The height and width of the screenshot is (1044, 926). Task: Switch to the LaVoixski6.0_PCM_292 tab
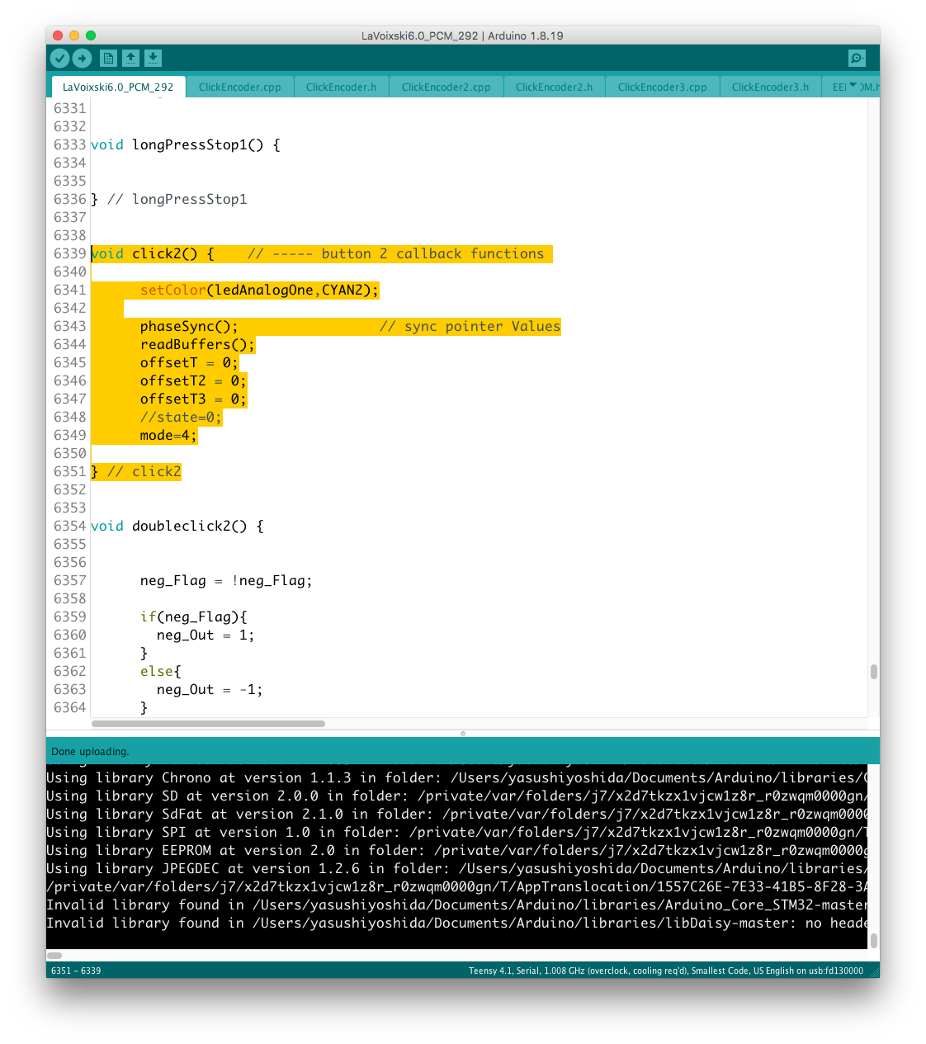pos(118,87)
